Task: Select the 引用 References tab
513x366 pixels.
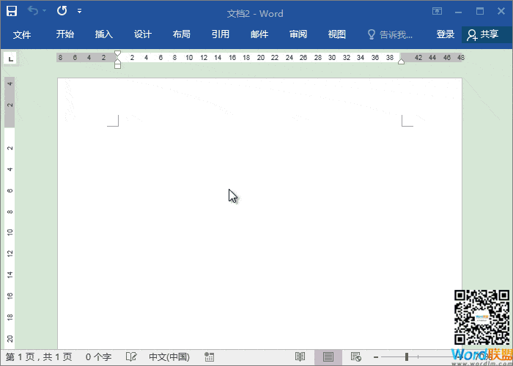Action: point(220,34)
